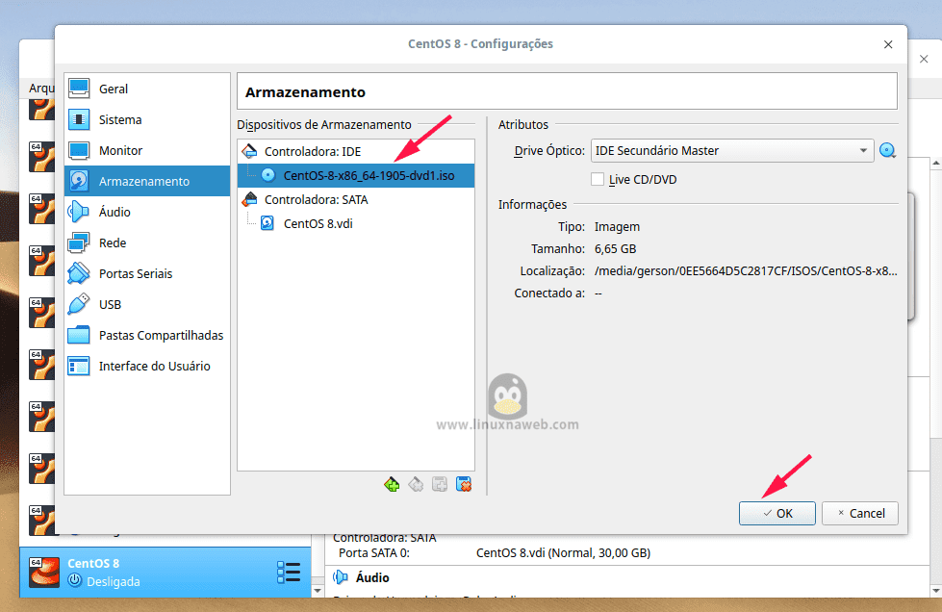Viewport: 942px width, 612px height.
Task: Select the Controladora: SATA tree row
Action: [356, 199]
